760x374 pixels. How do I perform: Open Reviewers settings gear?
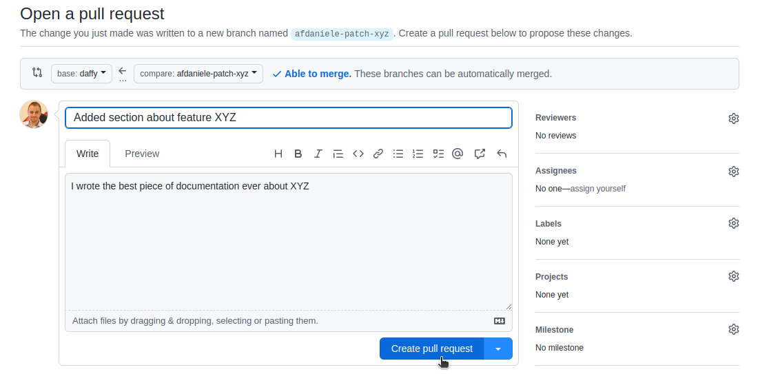(733, 118)
